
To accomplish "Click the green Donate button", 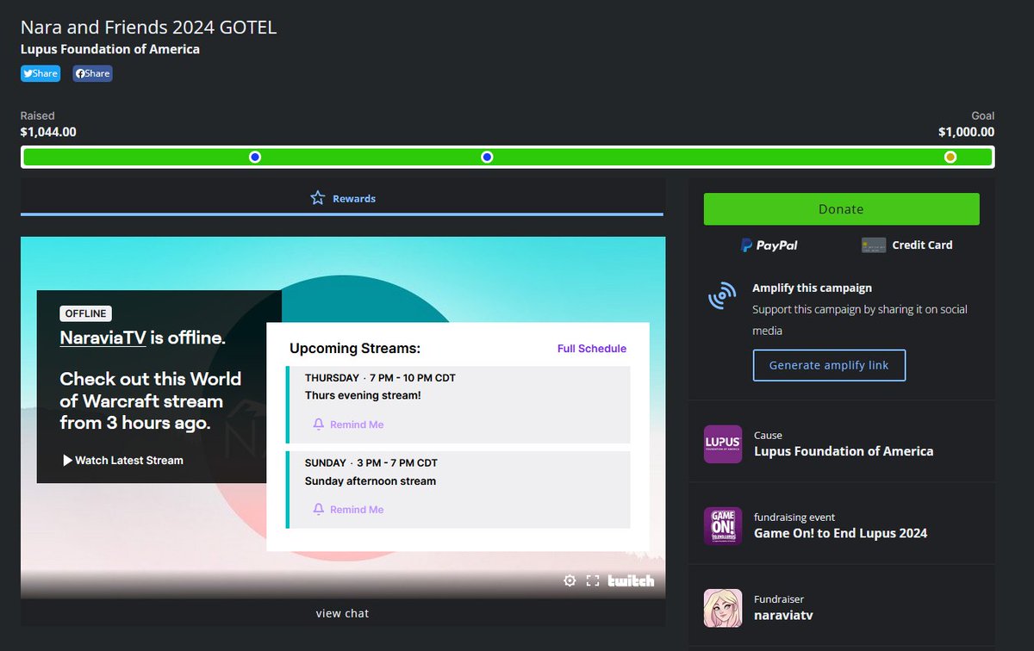I will (841, 209).
